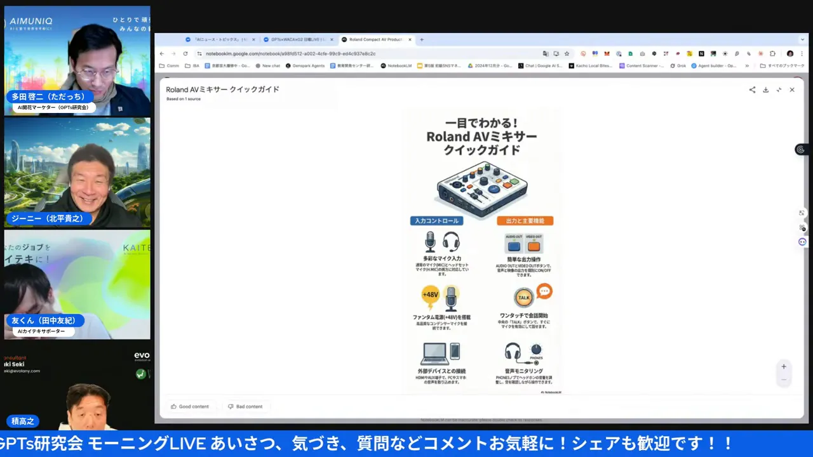Open the Chrome three-dot menu

[x=802, y=53]
